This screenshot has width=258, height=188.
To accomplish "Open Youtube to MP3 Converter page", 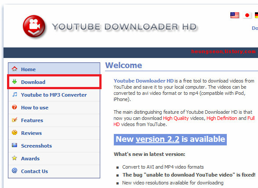I will pyautogui.click(x=54, y=95).
